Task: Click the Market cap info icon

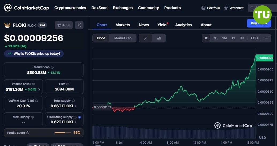Action: click(x=52, y=67)
